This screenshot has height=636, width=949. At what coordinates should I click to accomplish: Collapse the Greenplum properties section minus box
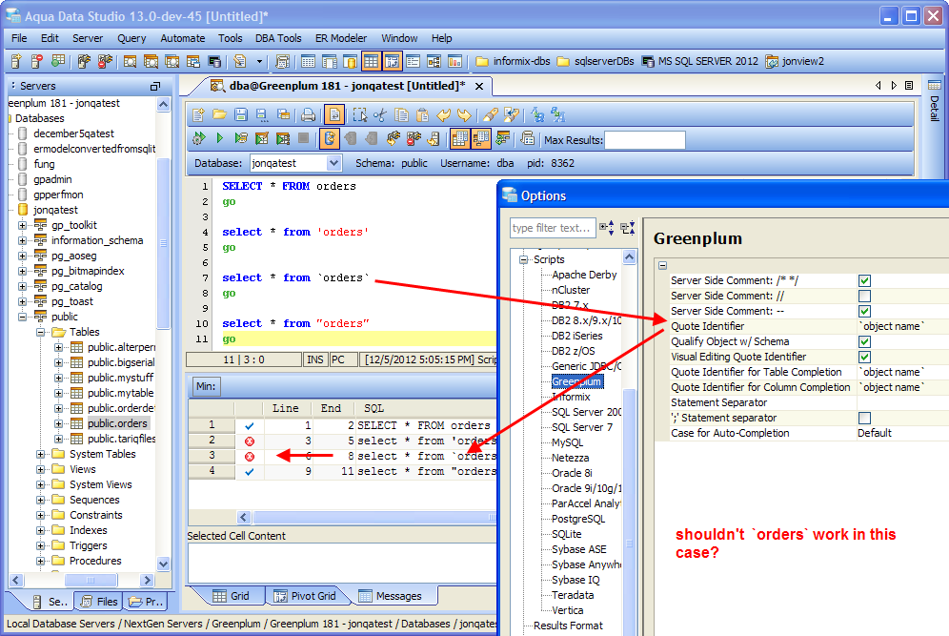663,265
